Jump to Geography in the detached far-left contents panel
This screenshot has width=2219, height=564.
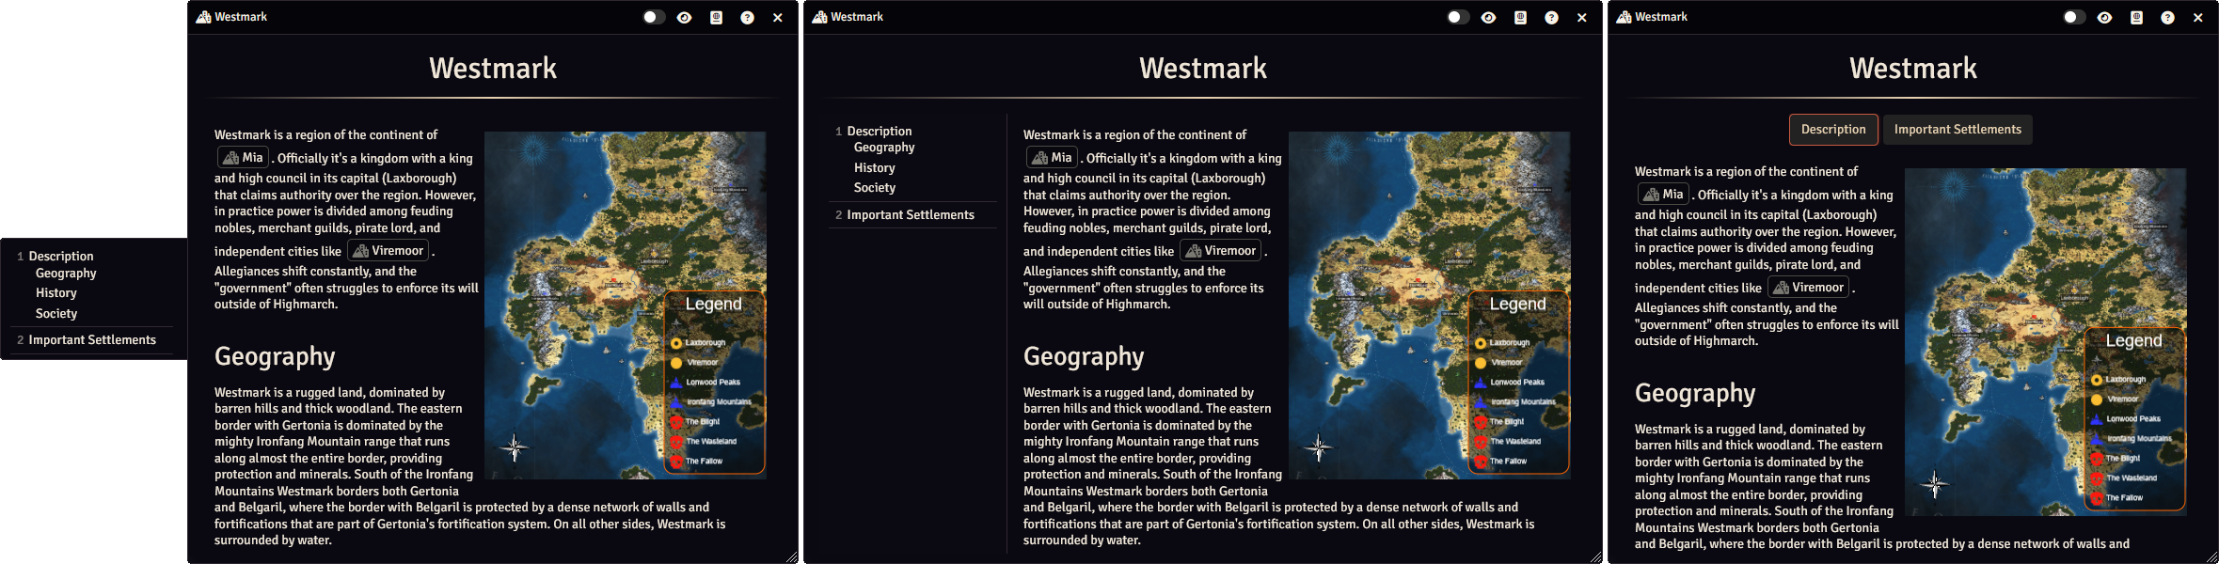(x=66, y=274)
